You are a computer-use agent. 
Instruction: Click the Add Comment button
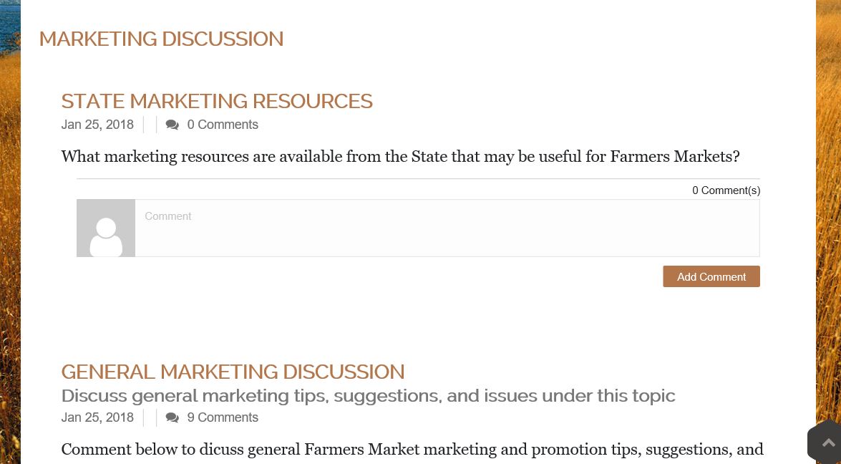coord(711,276)
